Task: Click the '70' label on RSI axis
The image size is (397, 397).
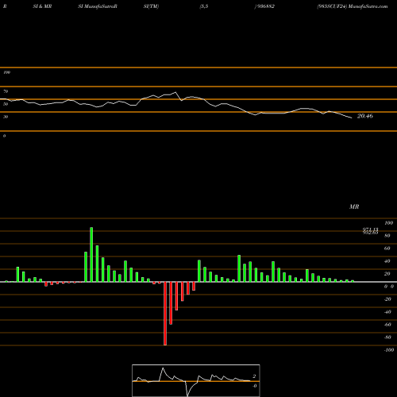Action: click(x=6, y=91)
